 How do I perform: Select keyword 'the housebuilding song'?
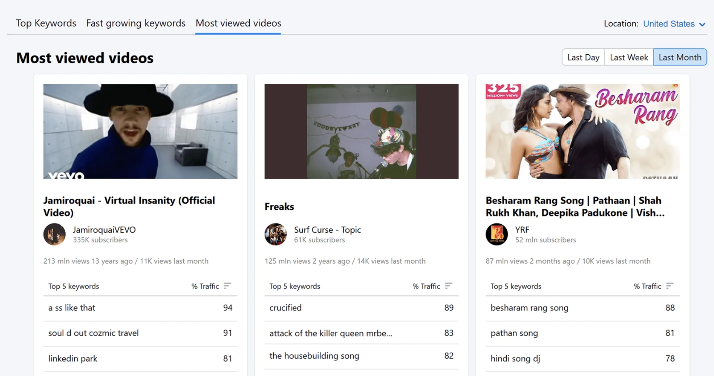point(314,356)
